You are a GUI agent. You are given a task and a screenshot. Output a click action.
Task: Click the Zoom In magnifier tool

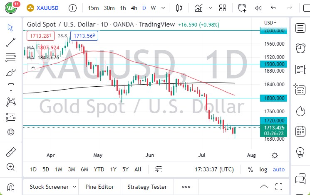(x=11, y=167)
